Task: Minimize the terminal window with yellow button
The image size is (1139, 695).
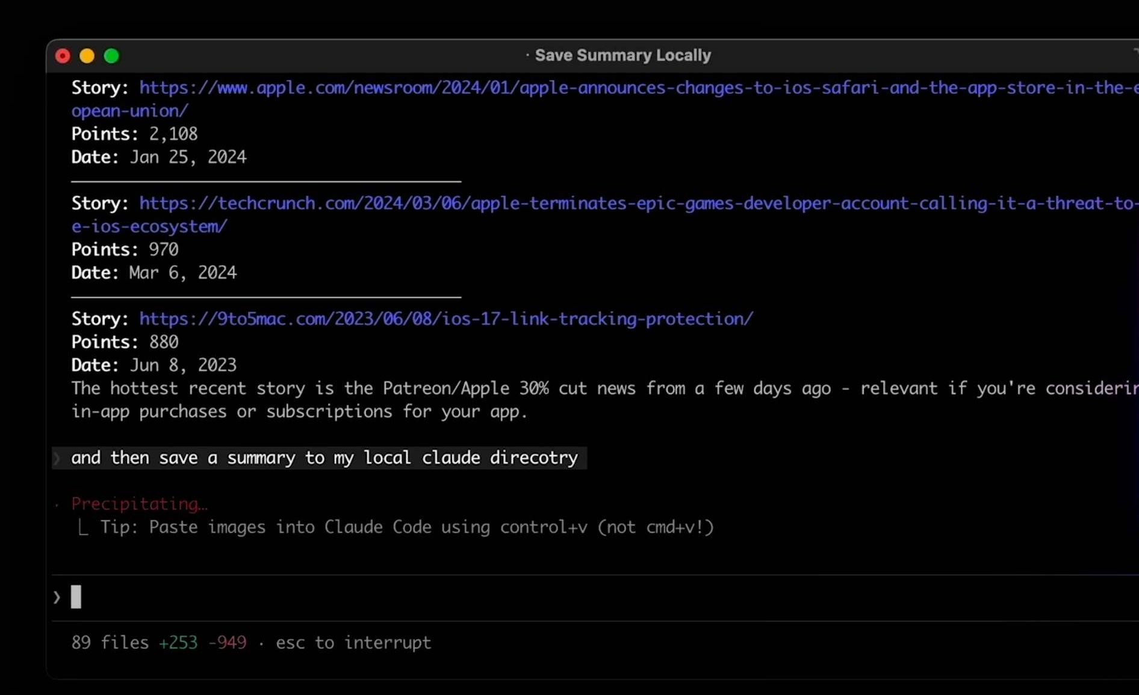Action: tap(87, 56)
